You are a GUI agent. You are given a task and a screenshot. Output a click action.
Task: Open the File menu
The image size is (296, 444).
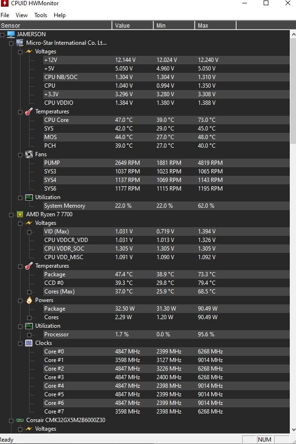(x=5, y=15)
